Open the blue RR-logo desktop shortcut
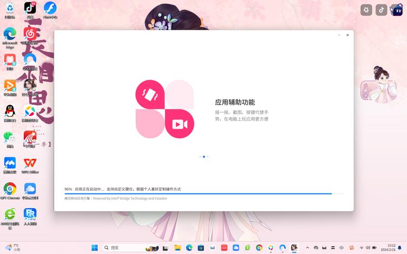Viewport: 407px width, 254px height. point(30,217)
